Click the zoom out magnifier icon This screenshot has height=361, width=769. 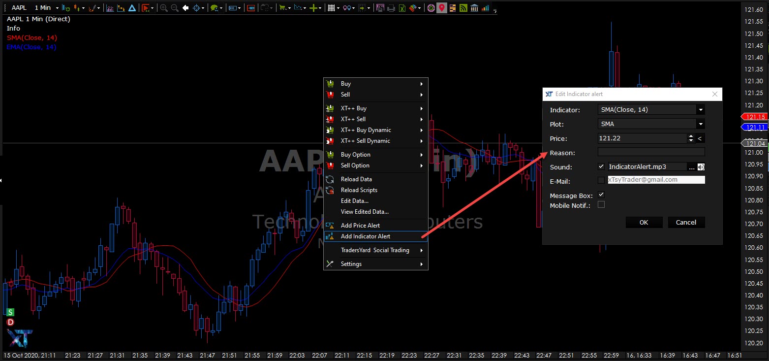[174, 8]
